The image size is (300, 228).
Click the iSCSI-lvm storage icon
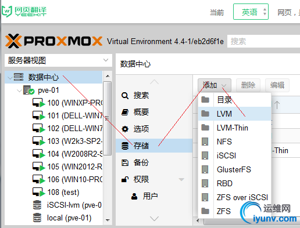point(37,205)
